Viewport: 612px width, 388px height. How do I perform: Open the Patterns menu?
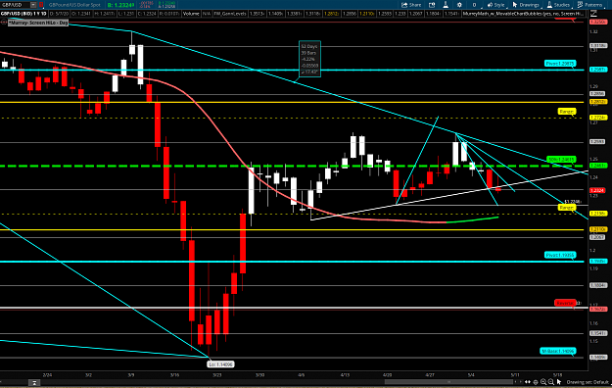tap(589, 5)
